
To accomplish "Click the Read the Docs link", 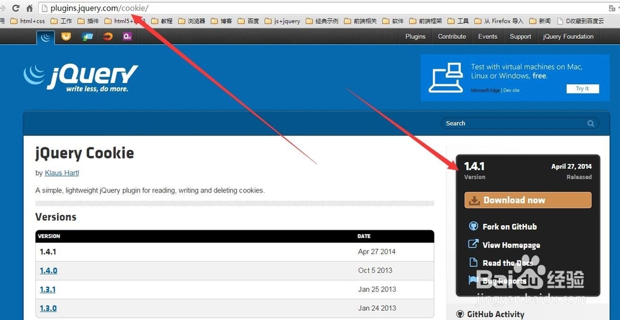I will tap(507, 263).
